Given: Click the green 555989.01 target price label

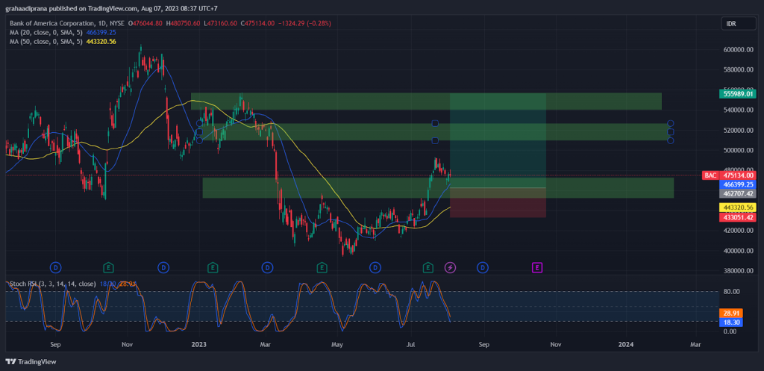Looking at the screenshot, I should [x=737, y=93].
